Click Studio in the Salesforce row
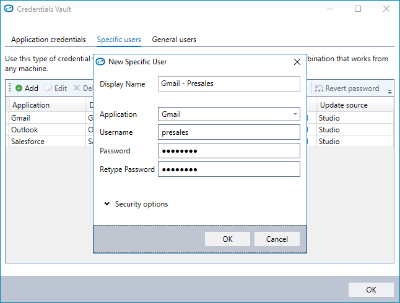This screenshot has width=400, height=303. coord(329,142)
